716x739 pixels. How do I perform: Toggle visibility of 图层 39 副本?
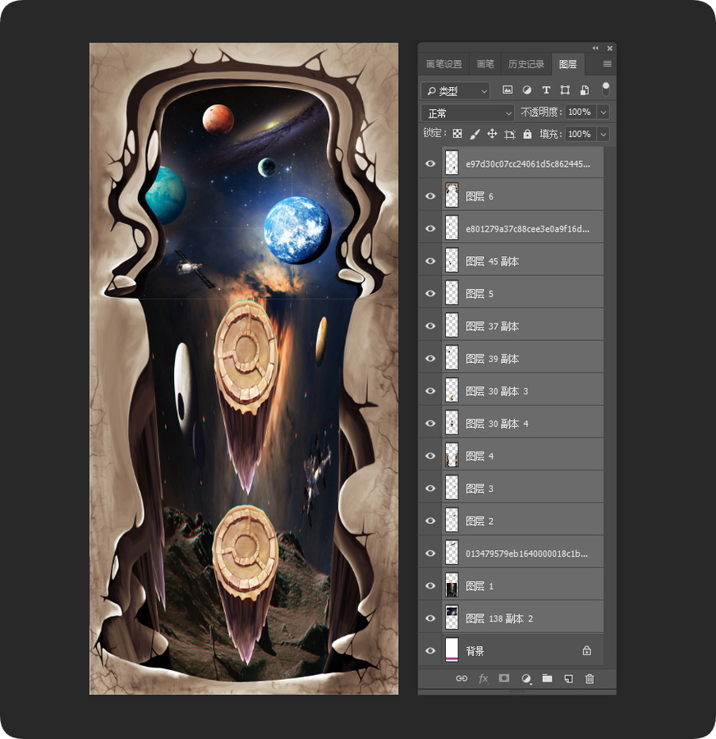(x=430, y=358)
